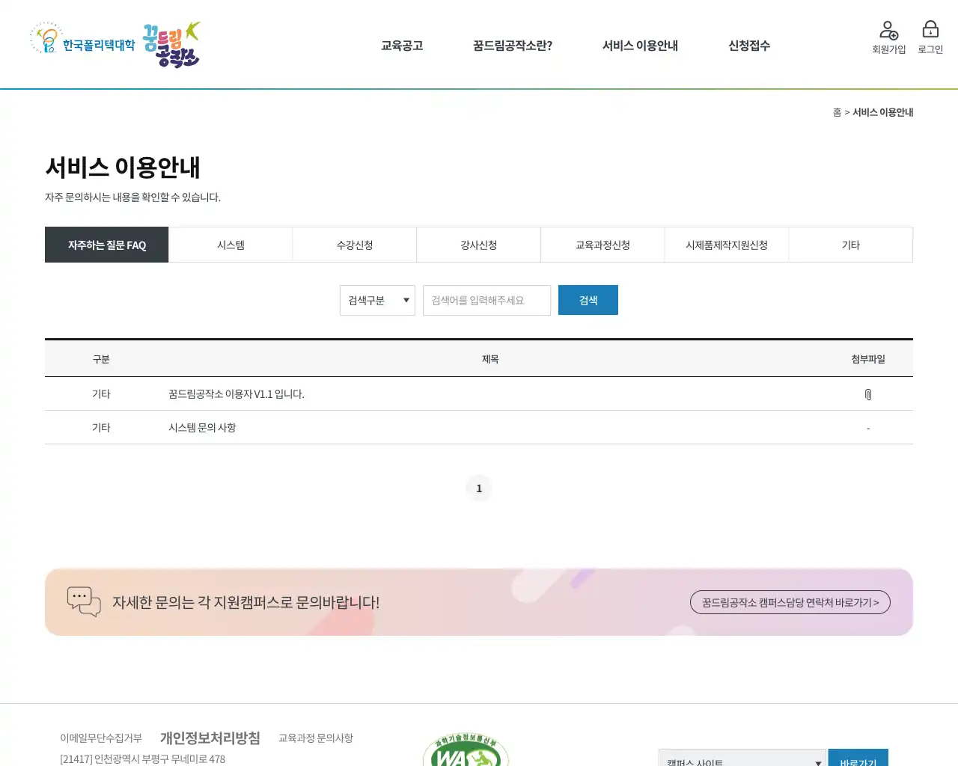This screenshot has height=766, width=958.
Task: Open the 신청접수 menu
Action: (x=748, y=45)
